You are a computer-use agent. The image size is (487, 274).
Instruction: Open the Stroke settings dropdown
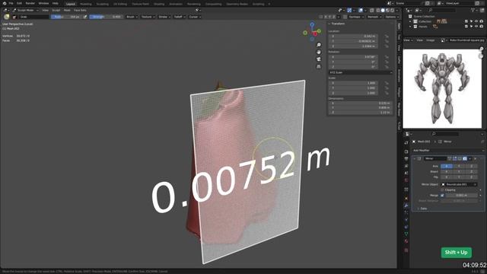164,17
